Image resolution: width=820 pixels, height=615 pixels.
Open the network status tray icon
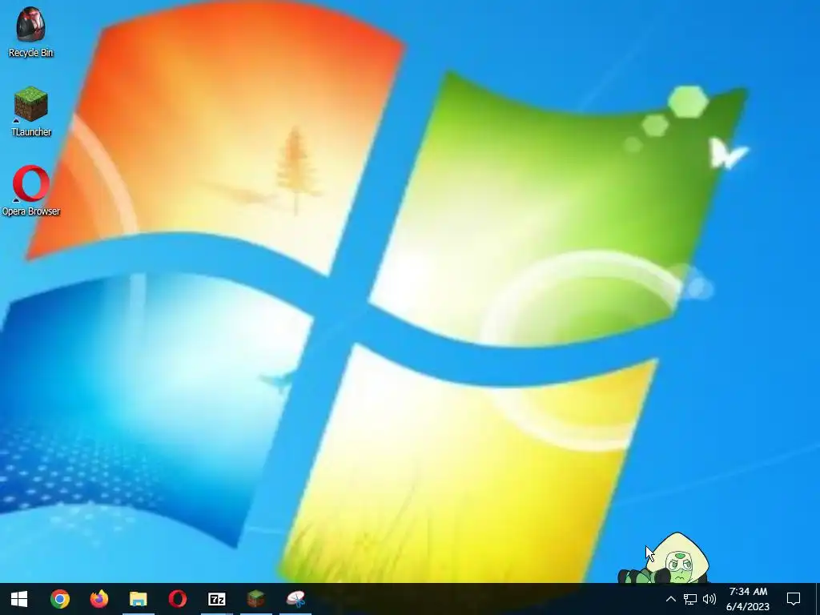[690, 599]
